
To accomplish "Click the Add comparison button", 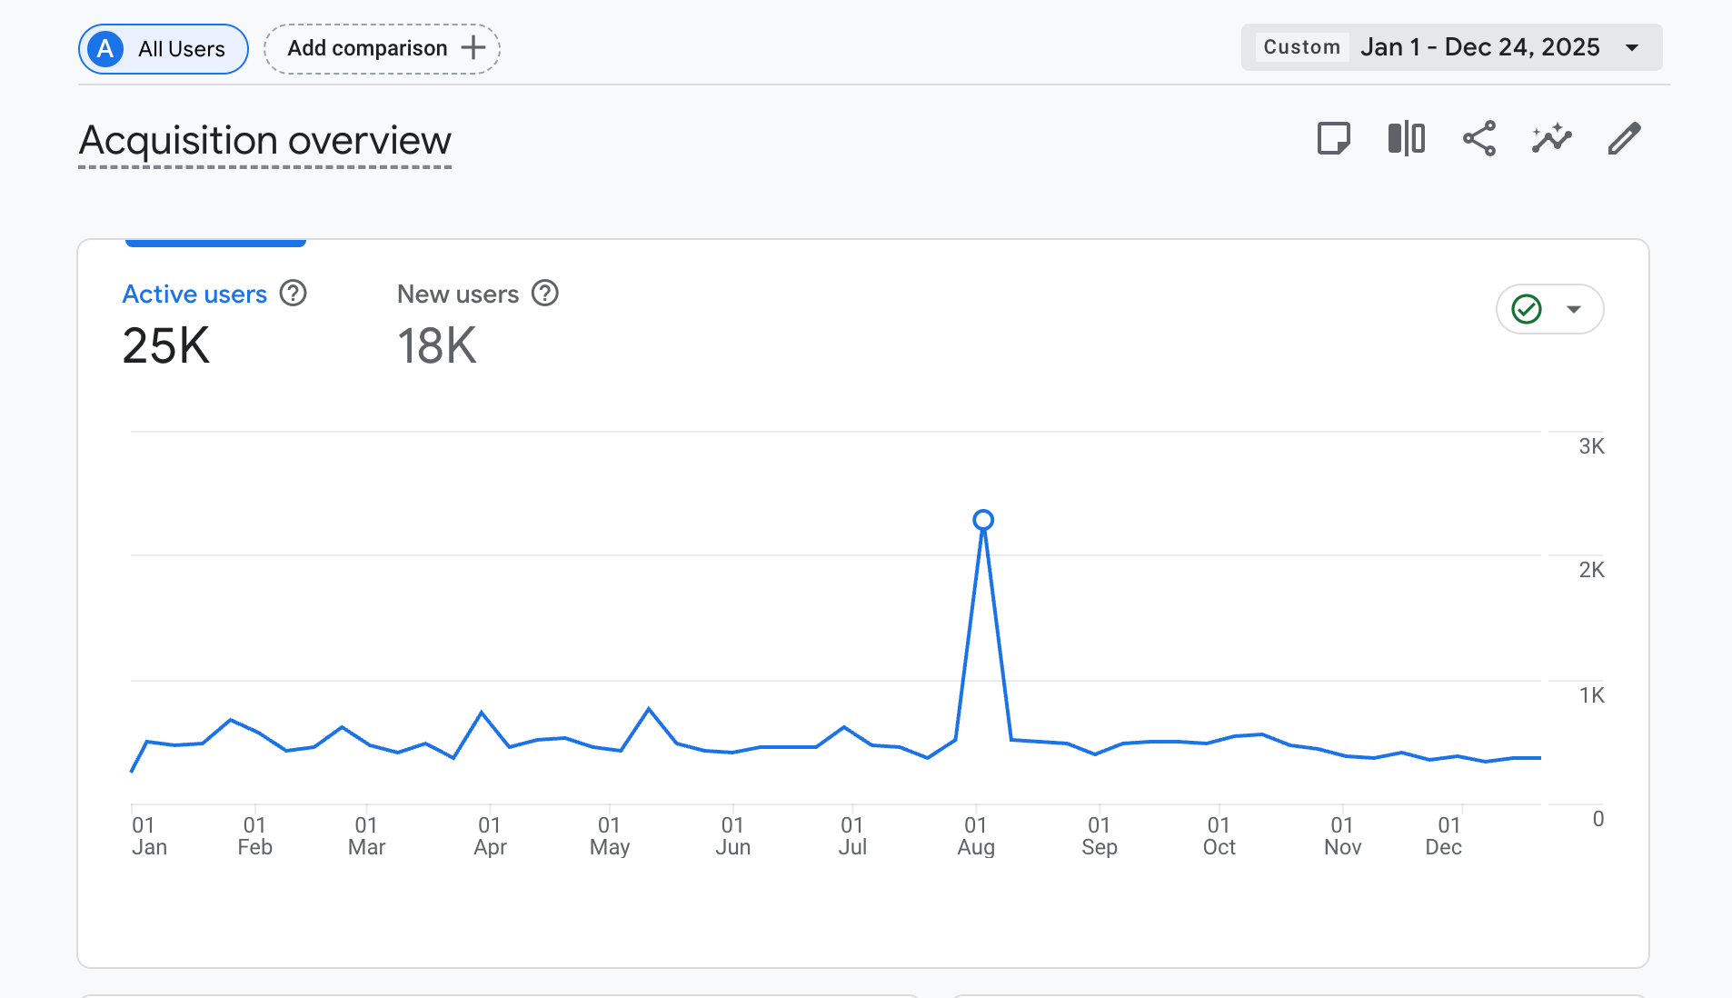I will (x=367, y=48).
